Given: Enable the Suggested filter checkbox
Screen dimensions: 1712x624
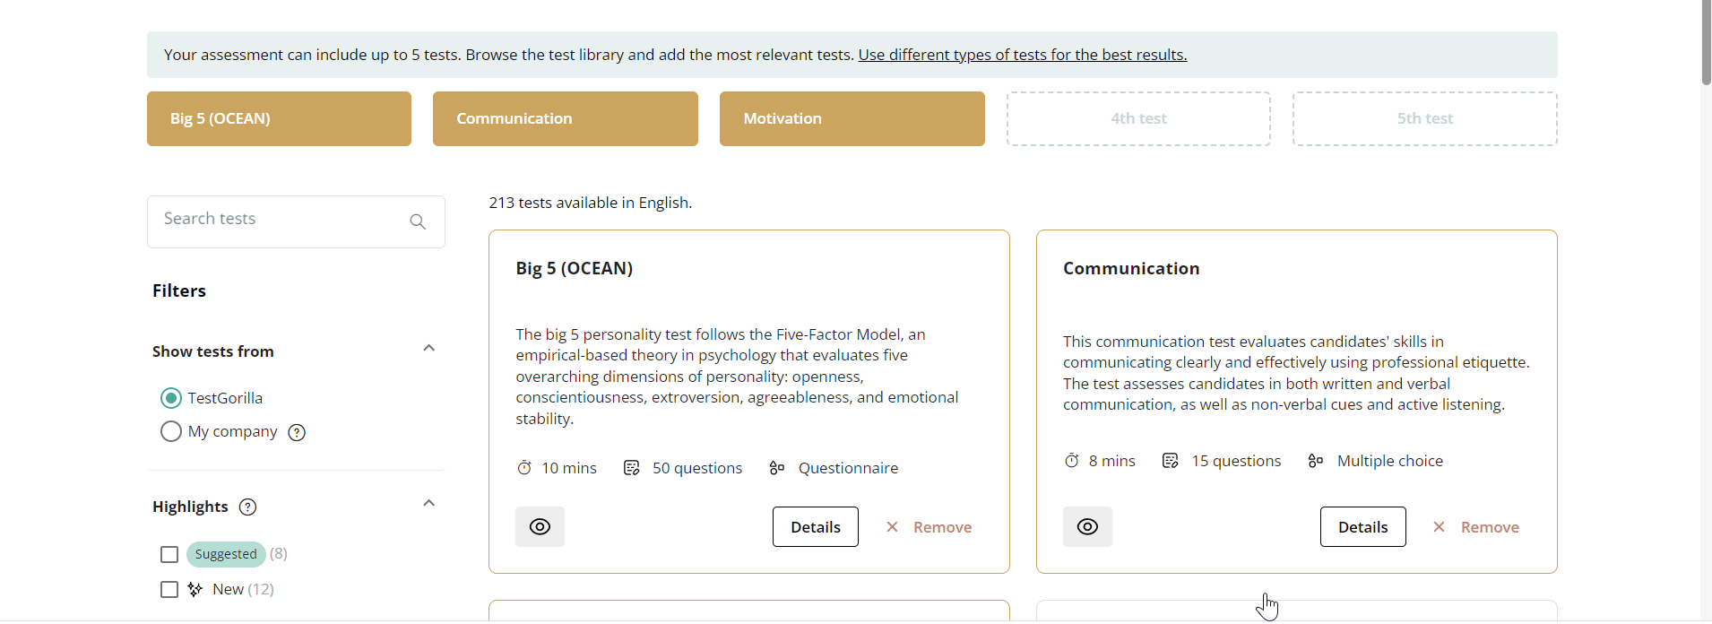Looking at the screenshot, I should pyautogui.click(x=169, y=555).
